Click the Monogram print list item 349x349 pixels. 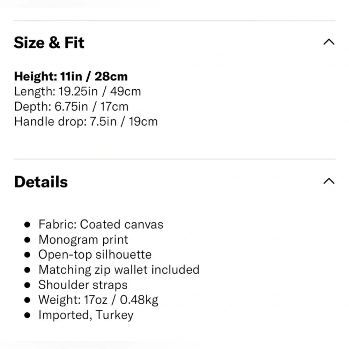point(83,240)
